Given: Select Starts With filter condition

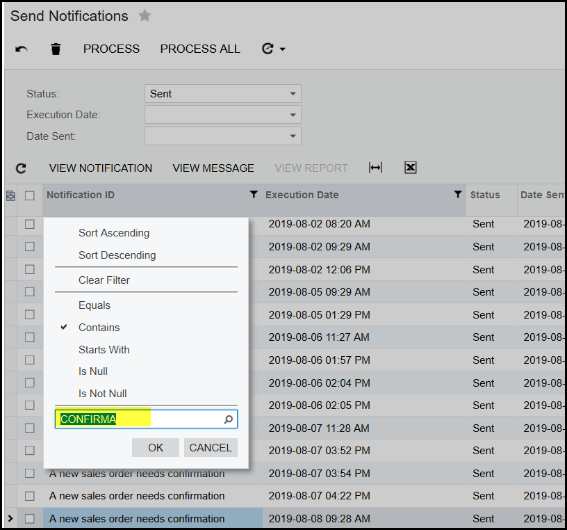Looking at the screenshot, I should click(x=104, y=349).
